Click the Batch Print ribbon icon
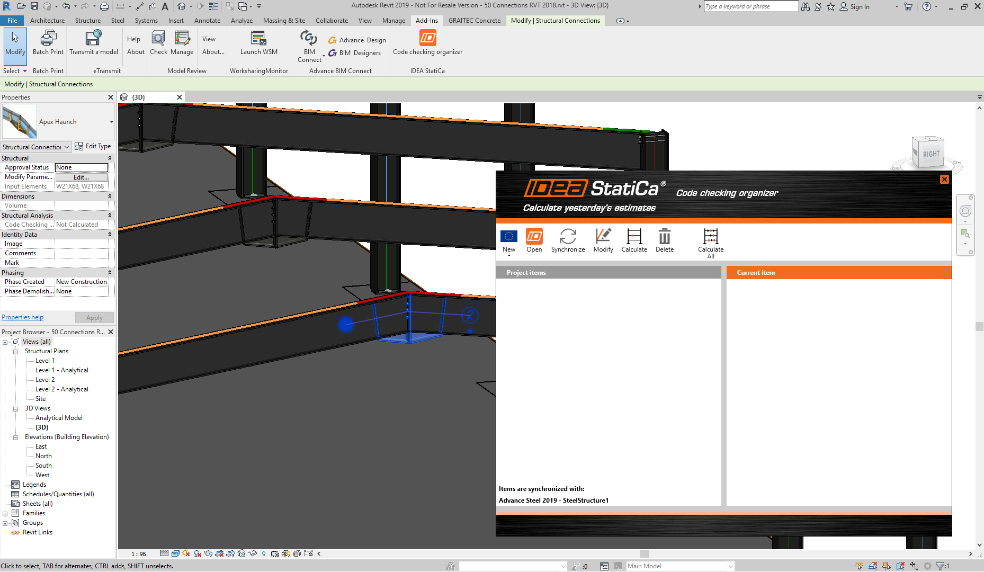984x572 pixels. (48, 42)
